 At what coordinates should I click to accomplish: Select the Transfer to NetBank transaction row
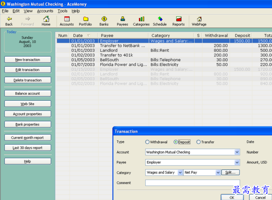coord(164,46)
